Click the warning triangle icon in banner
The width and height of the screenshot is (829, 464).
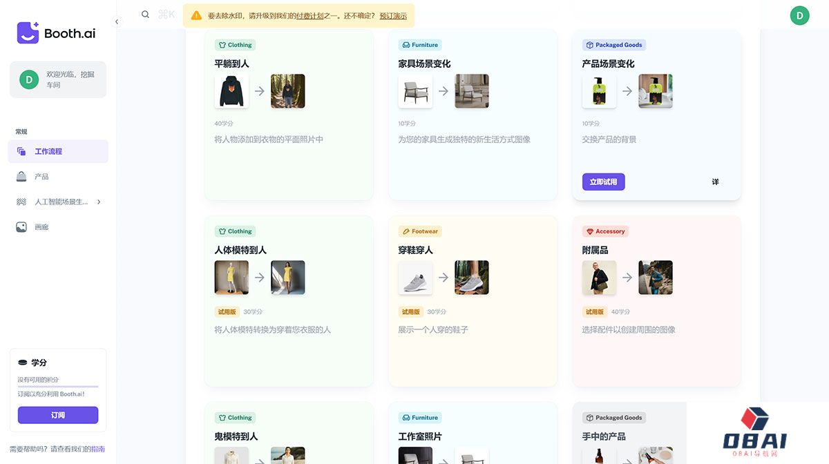point(197,15)
